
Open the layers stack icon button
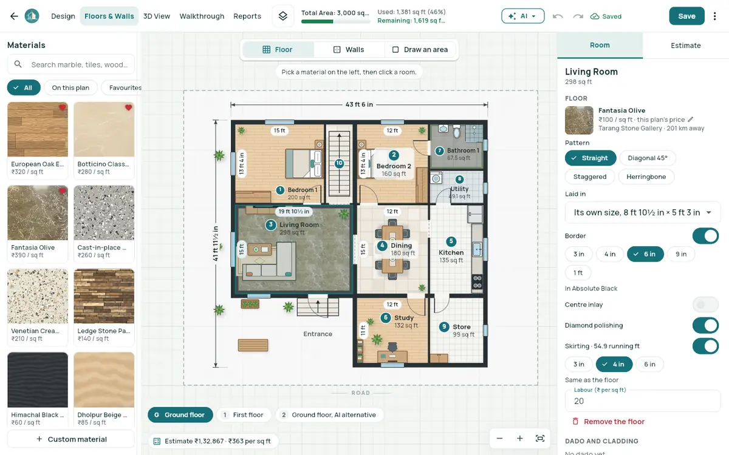point(283,16)
